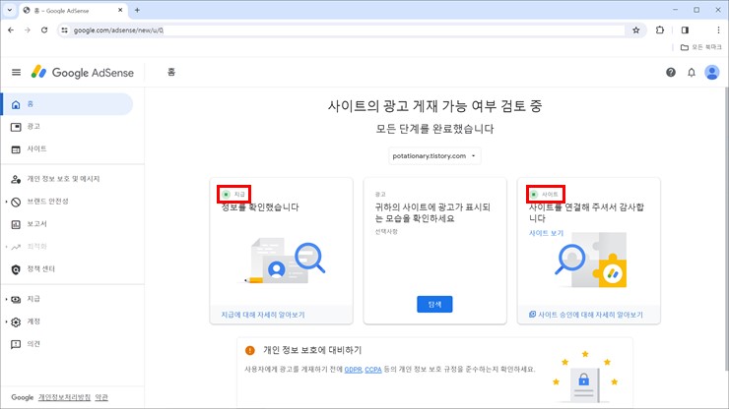Reload the page
The height and width of the screenshot is (409, 729).
click(x=44, y=30)
